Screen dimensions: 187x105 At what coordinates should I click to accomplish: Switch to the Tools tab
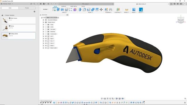point(83,6)
